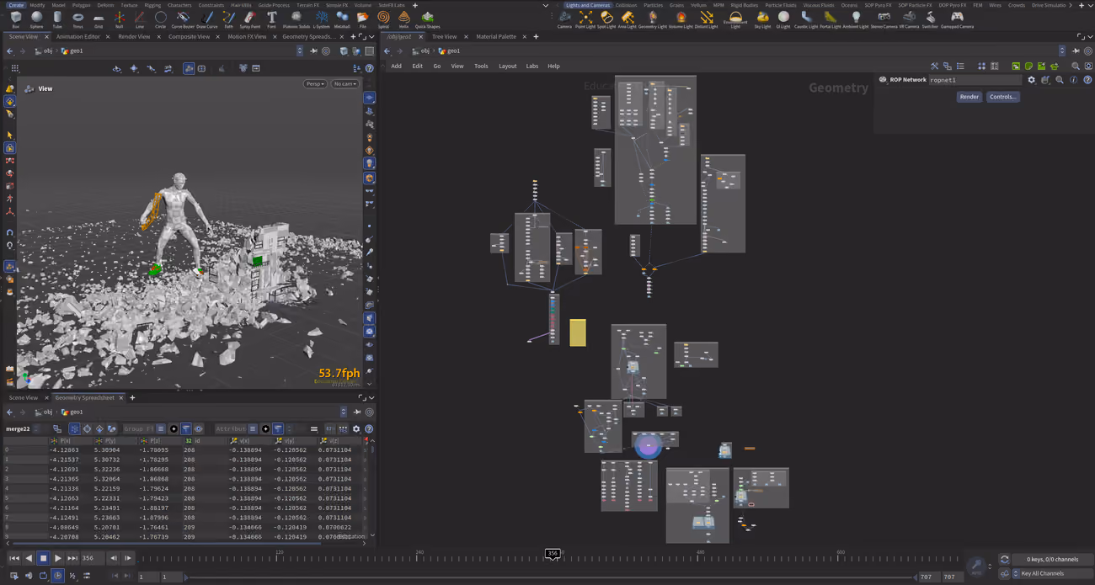Create a Spiral from the shelf
Viewport: 1095px width, 585px height.
point(383,19)
